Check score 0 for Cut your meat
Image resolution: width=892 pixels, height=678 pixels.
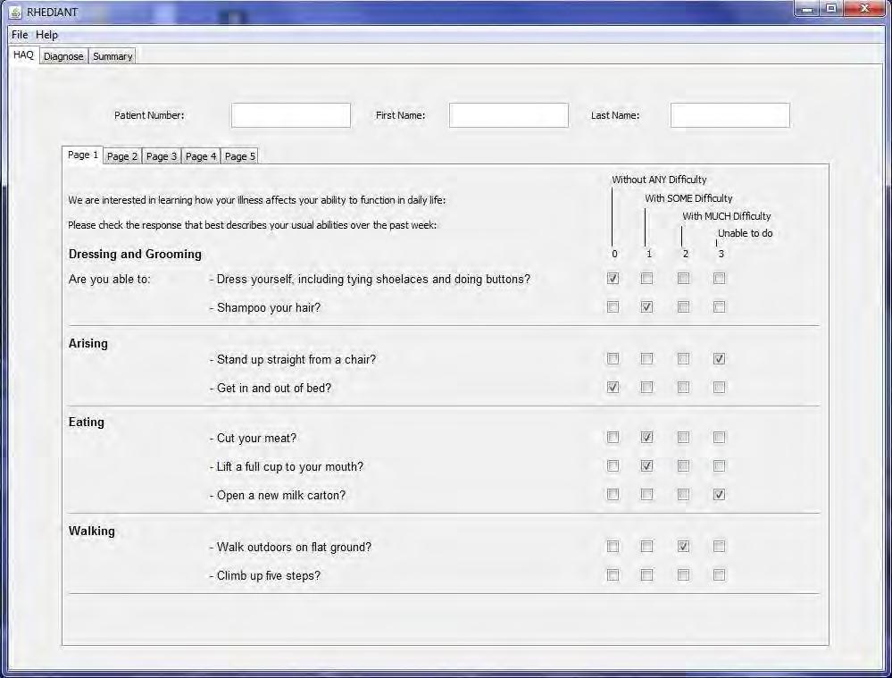pyautogui.click(x=613, y=437)
